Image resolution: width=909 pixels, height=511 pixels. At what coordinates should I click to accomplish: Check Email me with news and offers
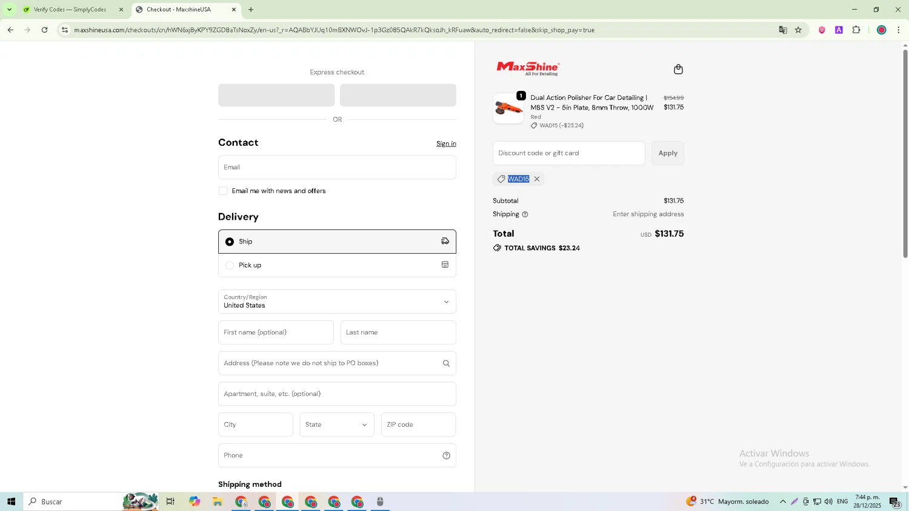click(223, 191)
